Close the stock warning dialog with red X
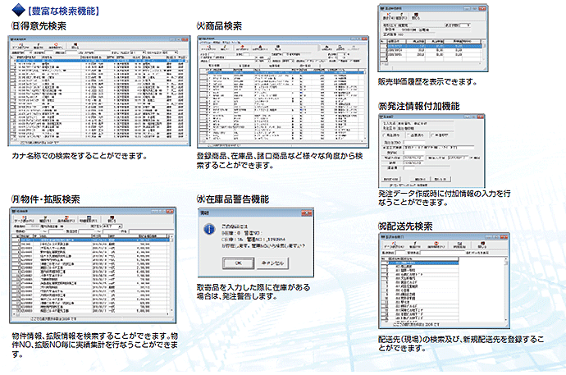 point(306,213)
